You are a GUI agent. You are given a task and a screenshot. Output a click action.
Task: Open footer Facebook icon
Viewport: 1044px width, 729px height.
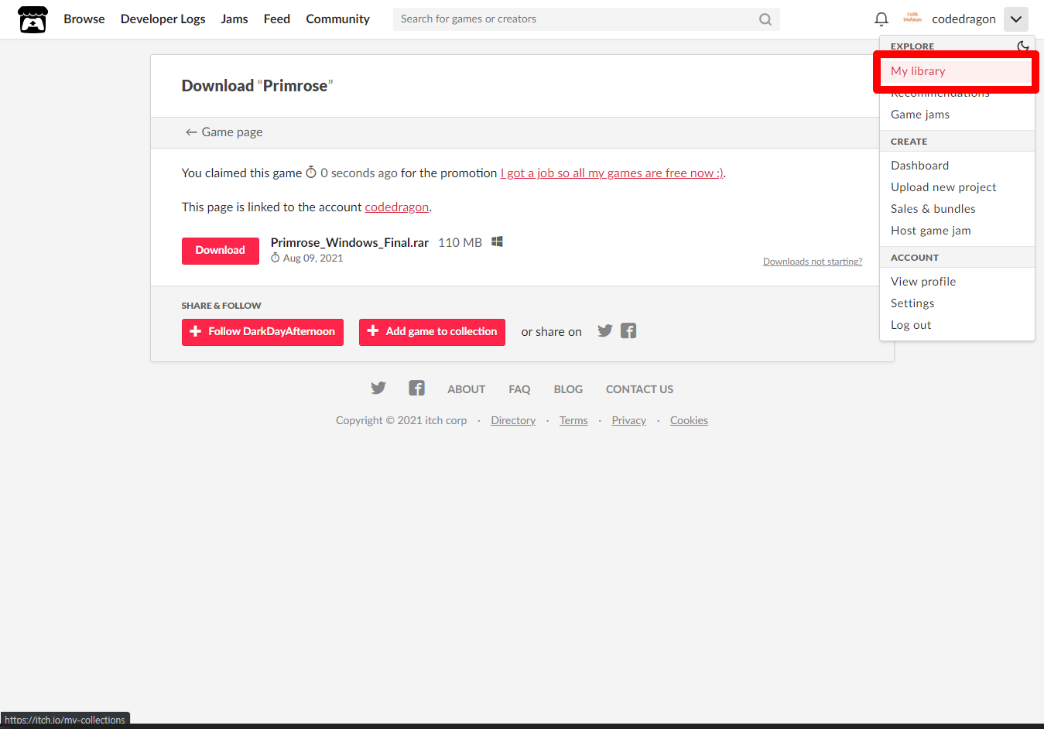416,388
